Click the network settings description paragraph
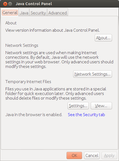 59,60
